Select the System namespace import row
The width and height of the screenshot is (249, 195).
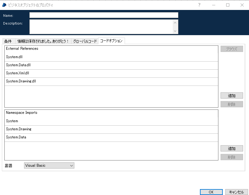(x=111, y=121)
